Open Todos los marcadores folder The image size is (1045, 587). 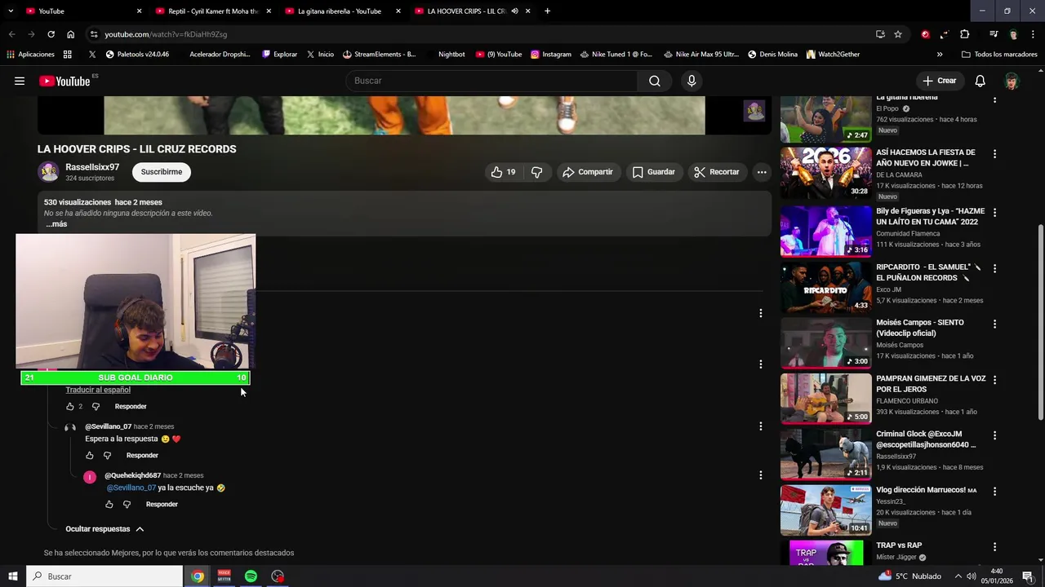(999, 55)
